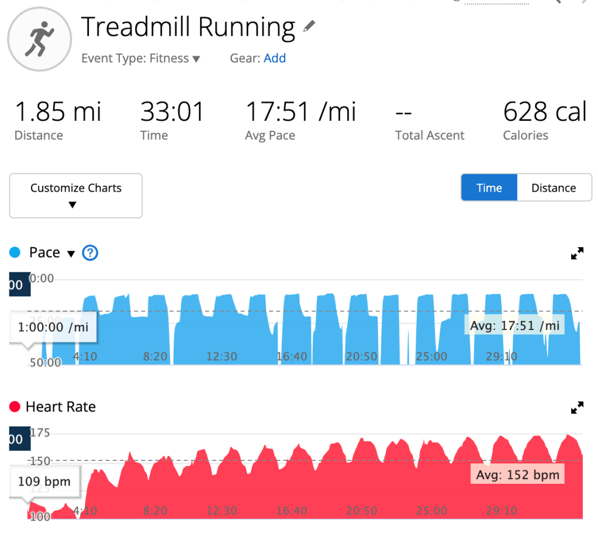Expand the Pace chart to fullscreen

point(577,254)
